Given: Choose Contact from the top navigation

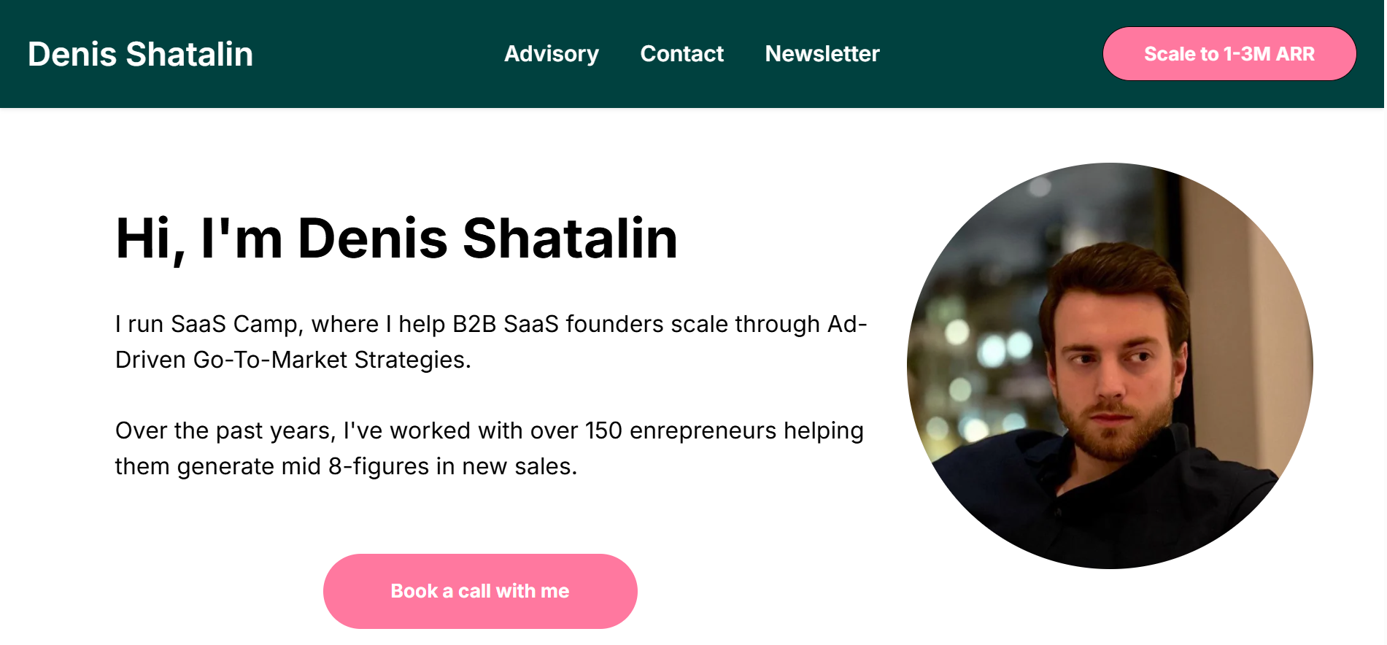Looking at the screenshot, I should click(x=681, y=53).
